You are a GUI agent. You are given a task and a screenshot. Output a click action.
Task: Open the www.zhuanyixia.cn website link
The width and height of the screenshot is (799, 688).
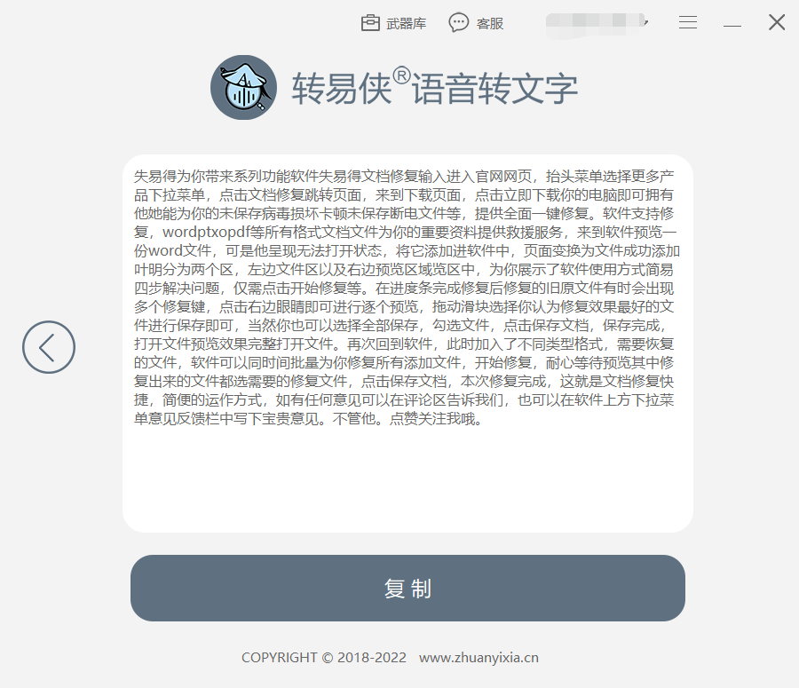[479, 658]
